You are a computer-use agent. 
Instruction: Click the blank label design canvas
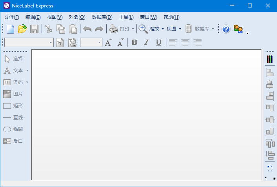coord(146,115)
